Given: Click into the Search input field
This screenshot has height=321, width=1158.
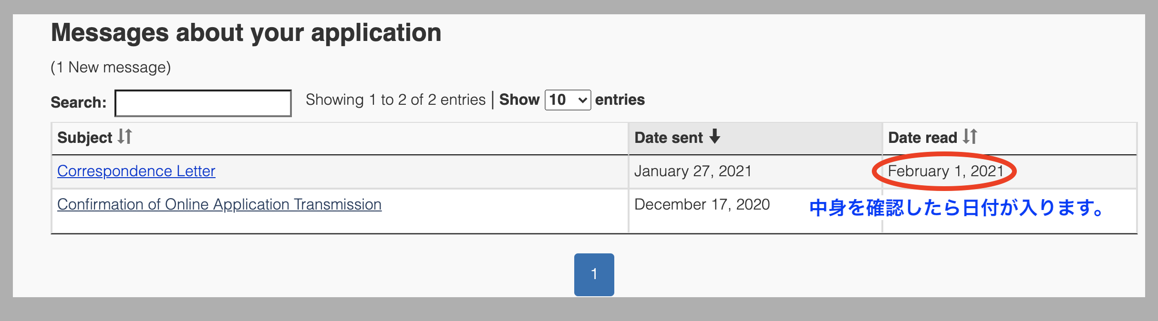Looking at the screenshot, I should [203, 103].
